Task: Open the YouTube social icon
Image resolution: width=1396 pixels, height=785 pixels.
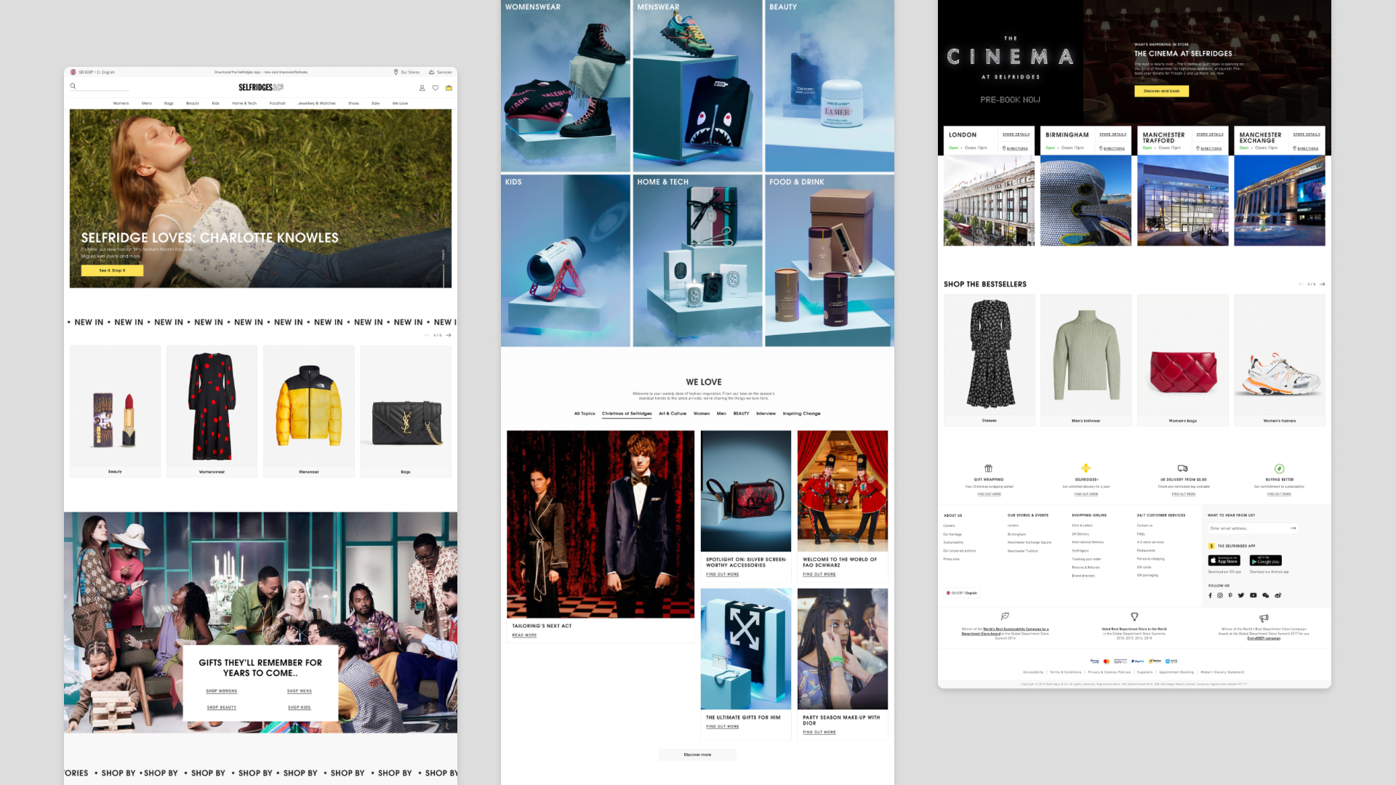Action: [1253, 595]
